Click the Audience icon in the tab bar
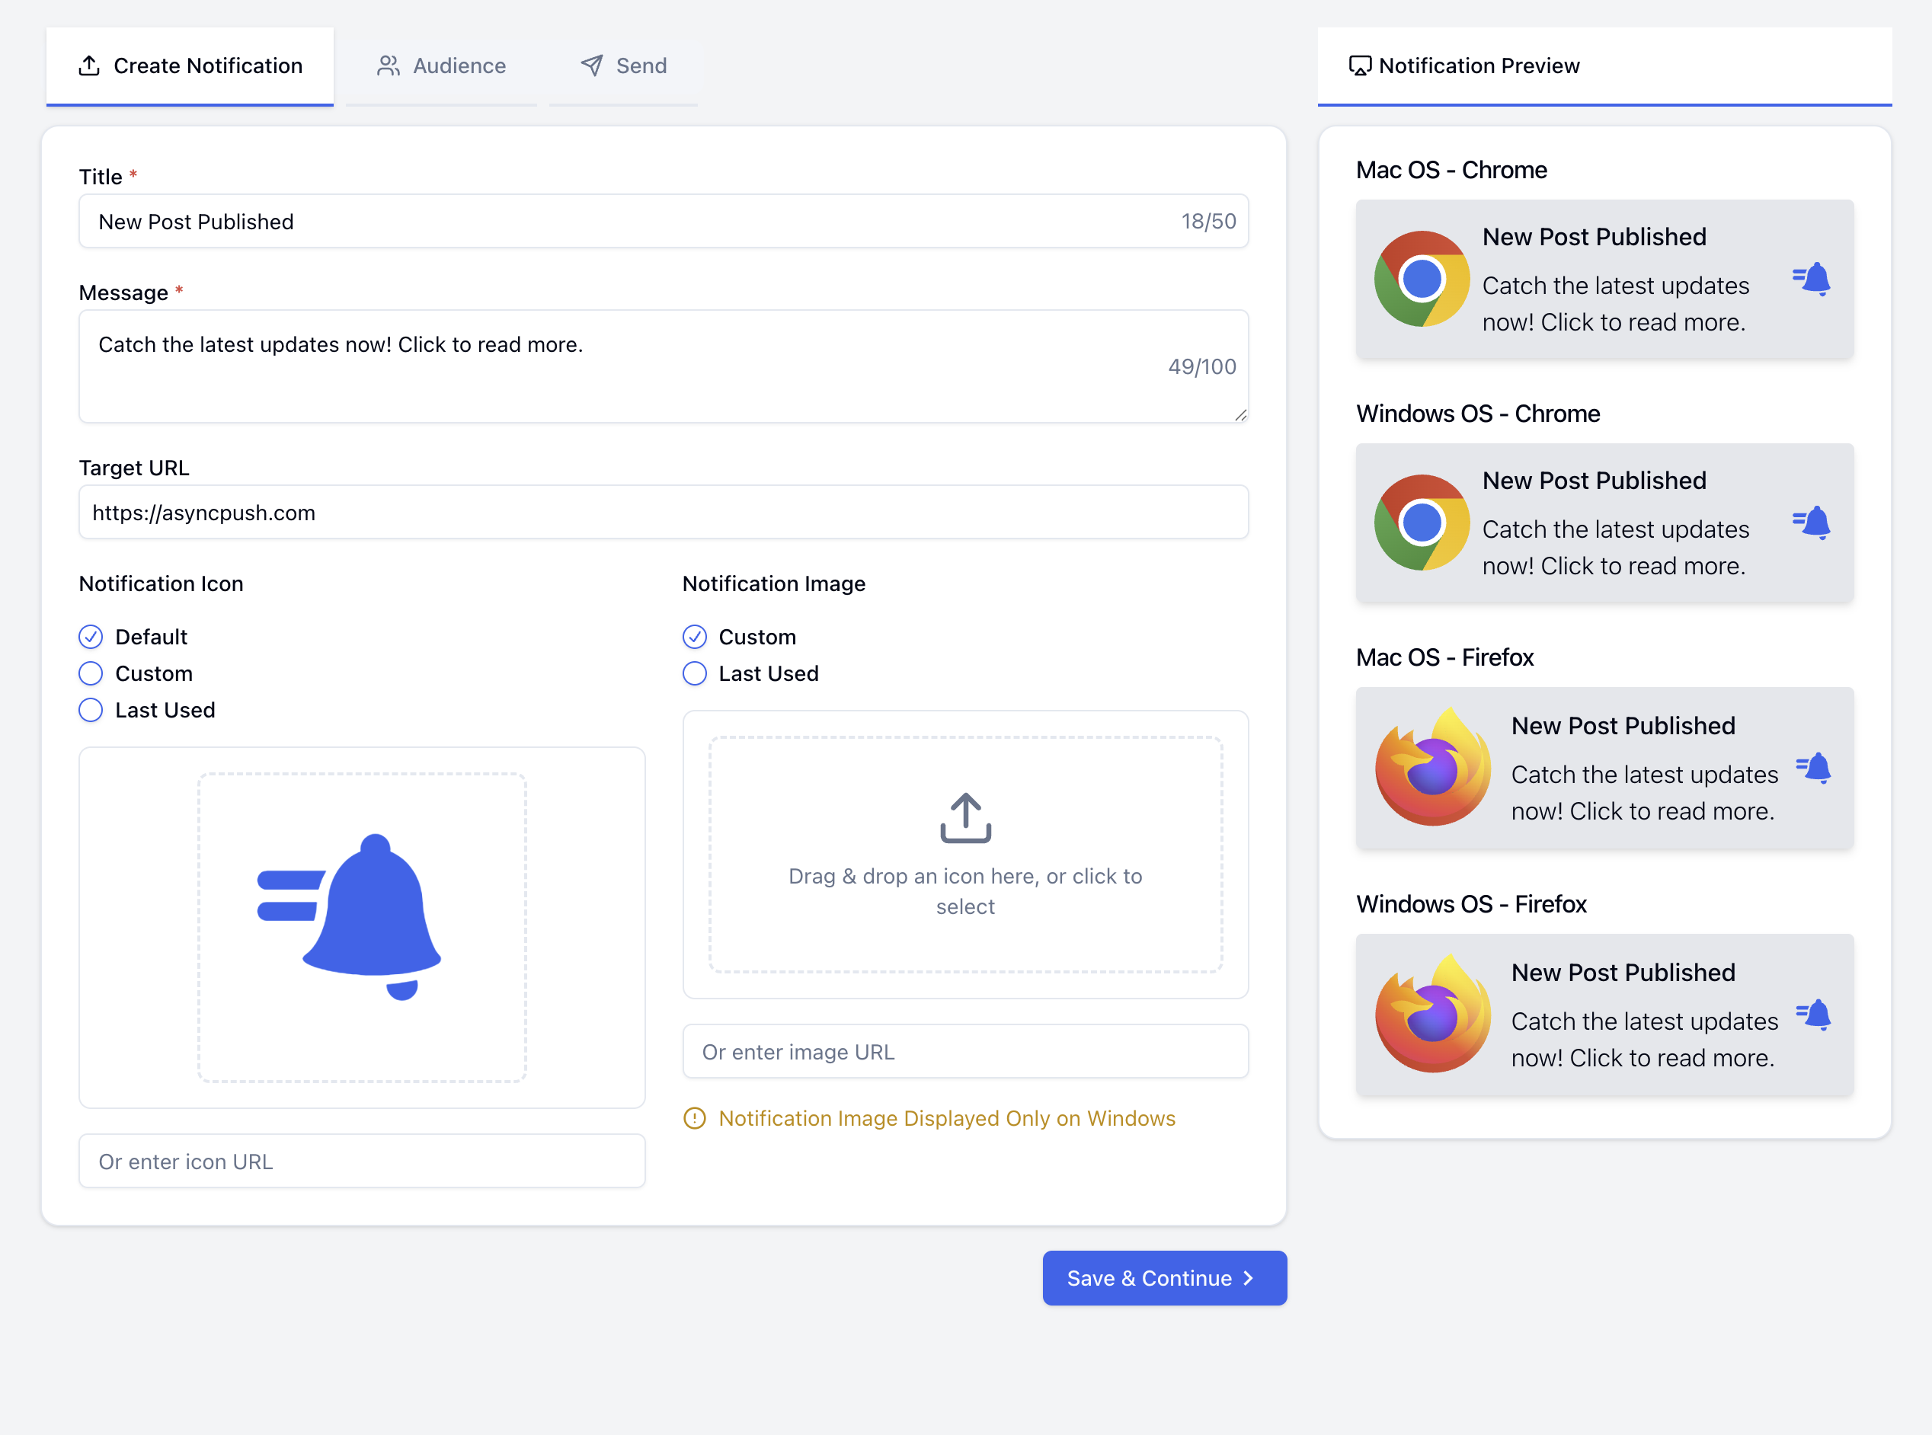 [387, 65]
